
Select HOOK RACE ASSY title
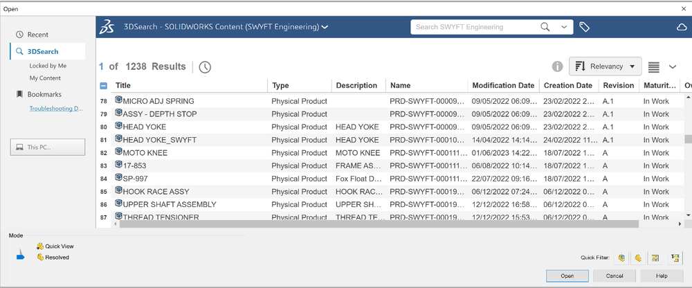click(156, 192)
